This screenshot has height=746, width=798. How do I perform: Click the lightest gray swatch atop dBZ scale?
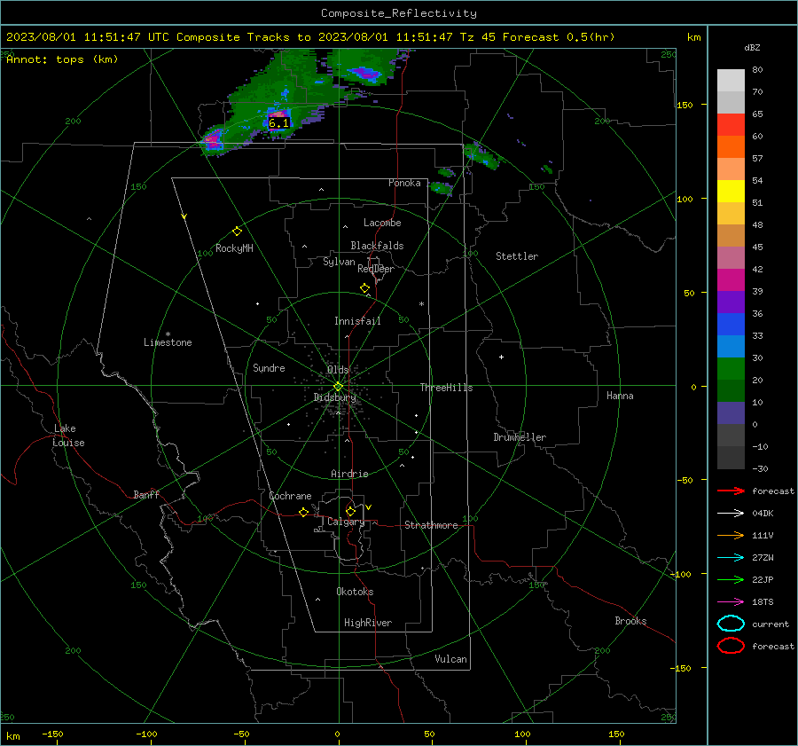pyautogui.click(x=731, y=80)
